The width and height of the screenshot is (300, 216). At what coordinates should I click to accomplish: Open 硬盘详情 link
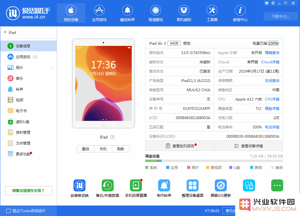(x=272, y=109)
